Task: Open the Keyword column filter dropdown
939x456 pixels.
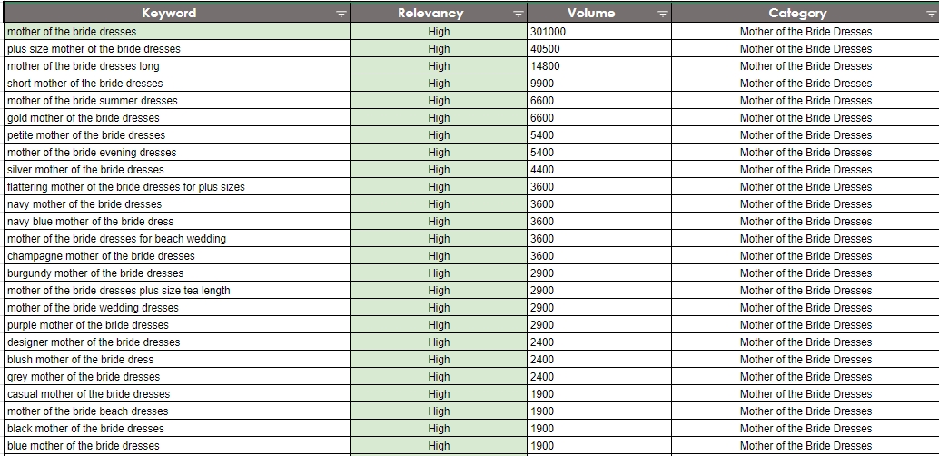Action: [x=341, y=14]
